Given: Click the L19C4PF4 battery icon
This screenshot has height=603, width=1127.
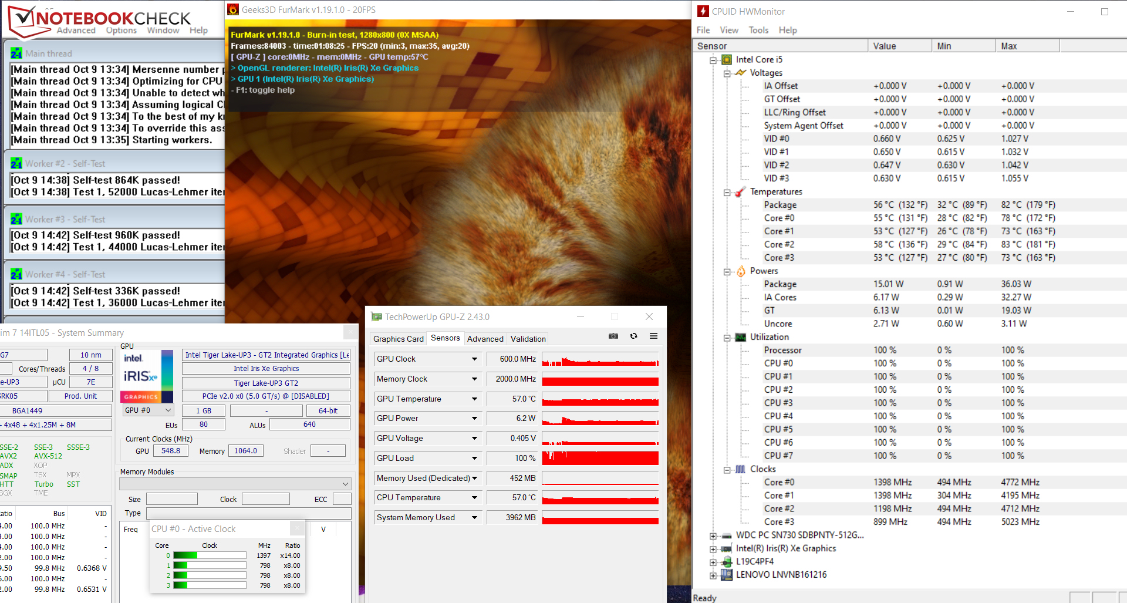Looking at the screenshot, I should coord(727,561).
